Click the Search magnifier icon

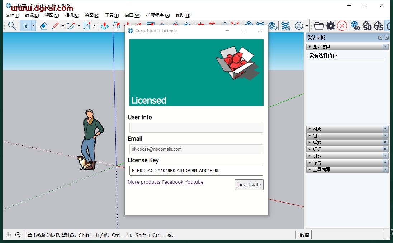[x=12, y=26]
